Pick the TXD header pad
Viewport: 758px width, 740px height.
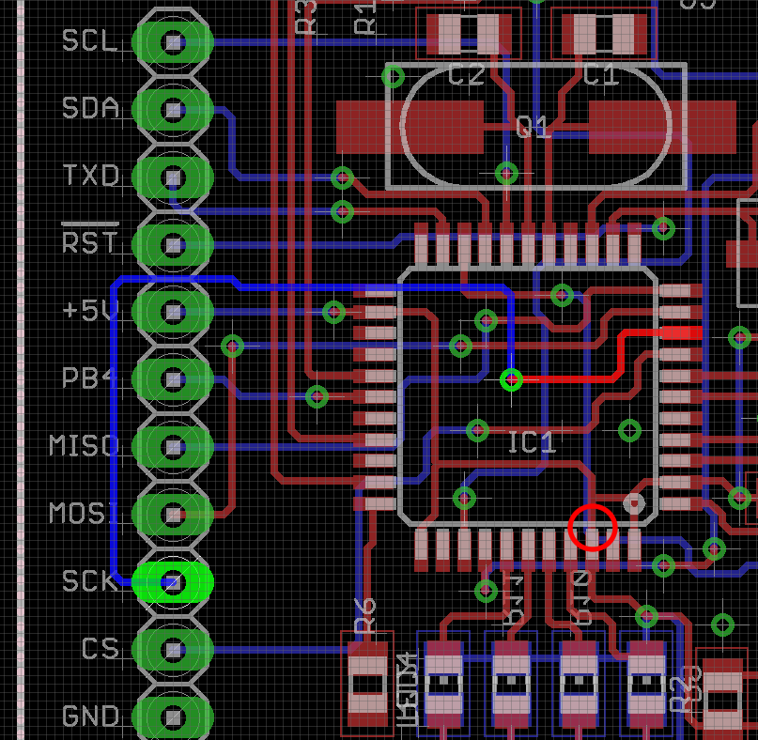(x=173, y=177)
